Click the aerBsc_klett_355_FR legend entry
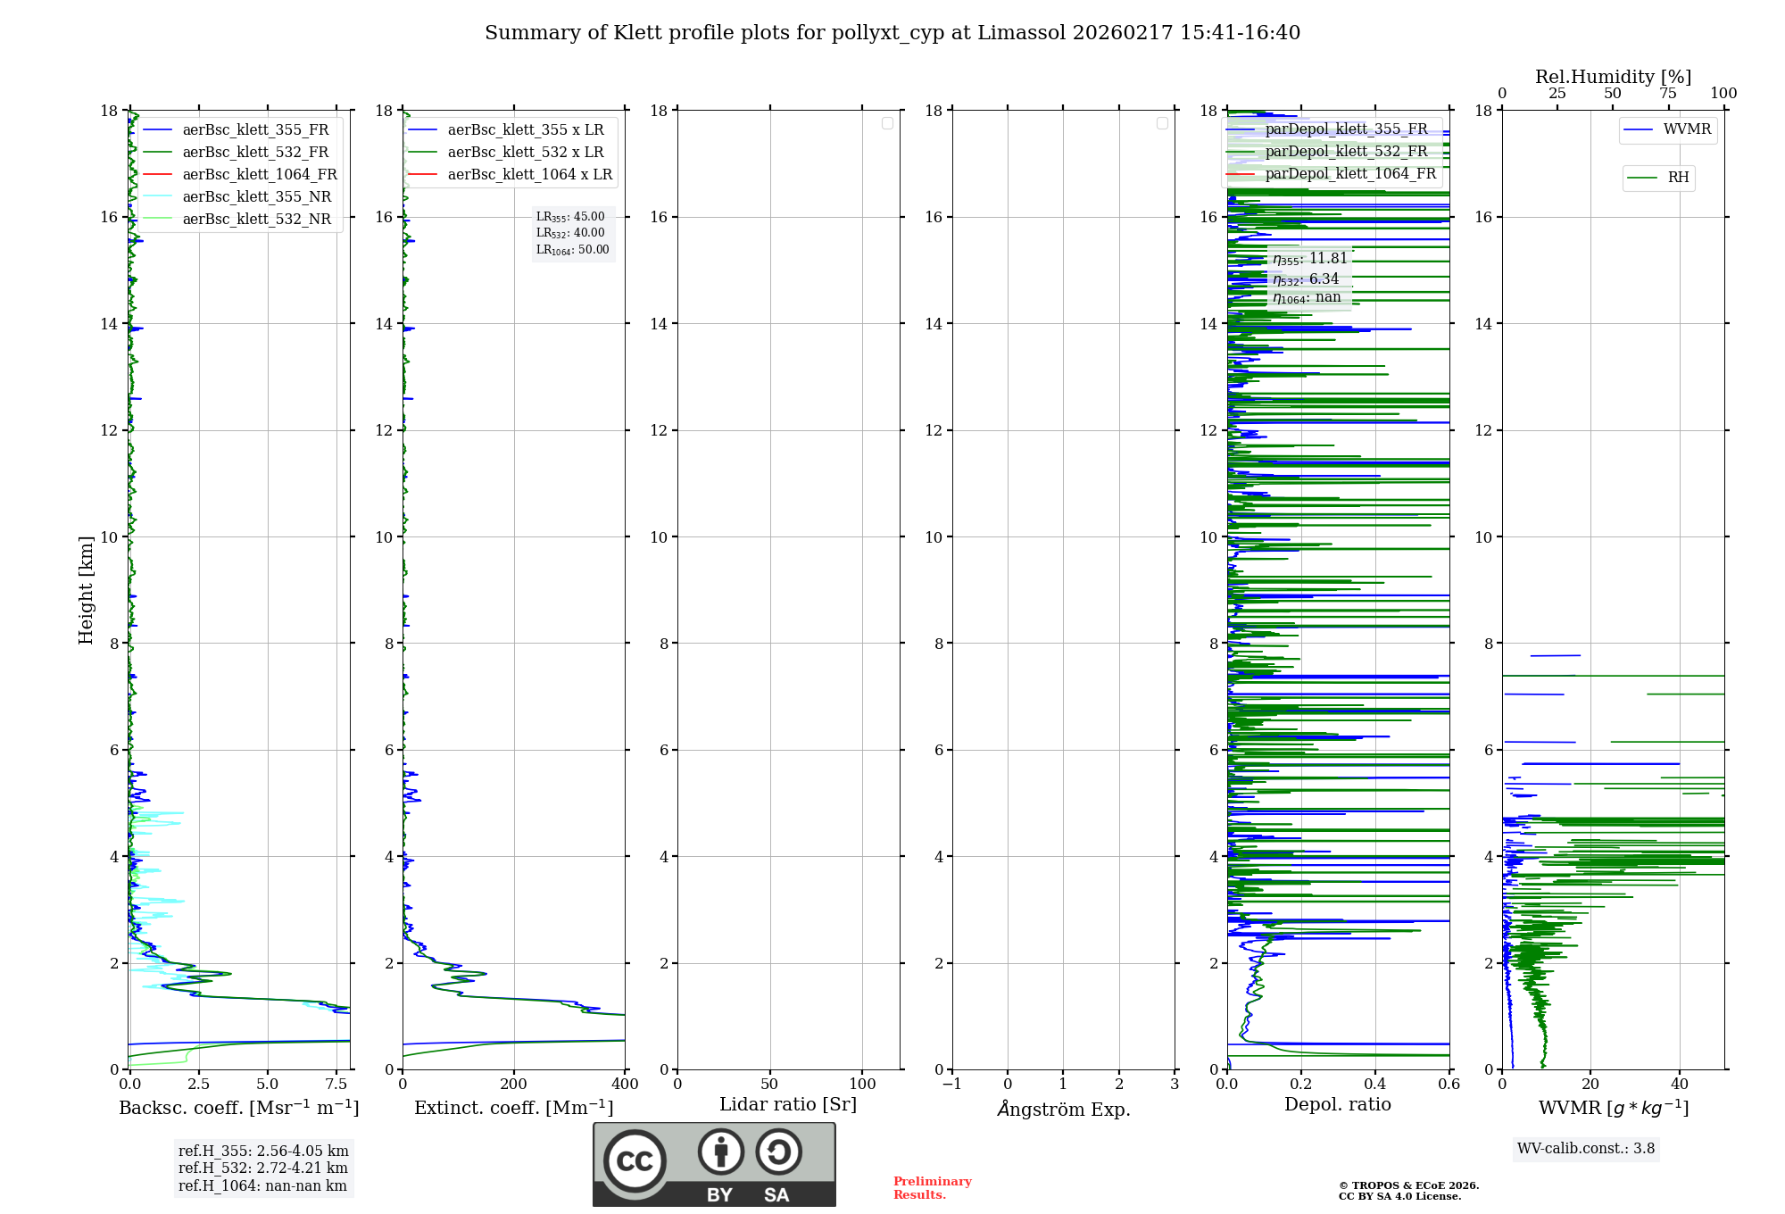The image size is (1785, 1214). [x=254, y=130]
